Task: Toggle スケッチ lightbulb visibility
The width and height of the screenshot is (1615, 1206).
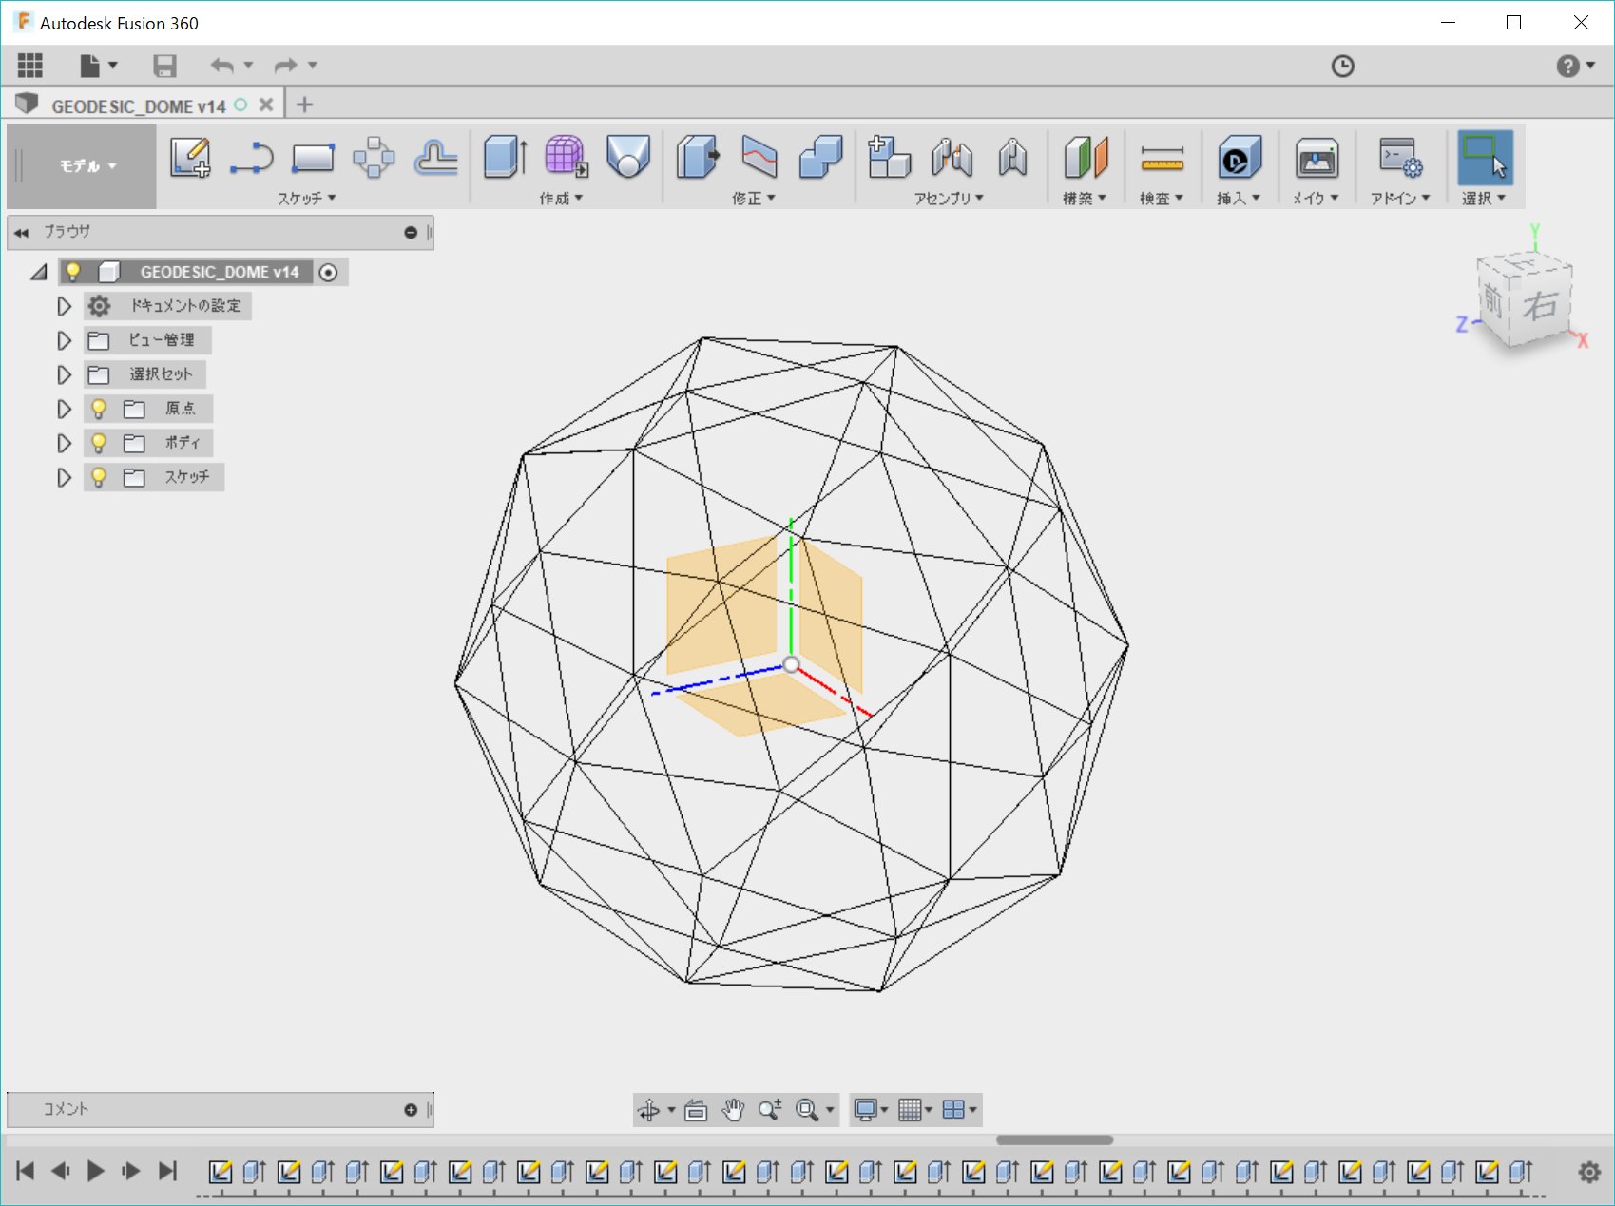Action: 99,477
